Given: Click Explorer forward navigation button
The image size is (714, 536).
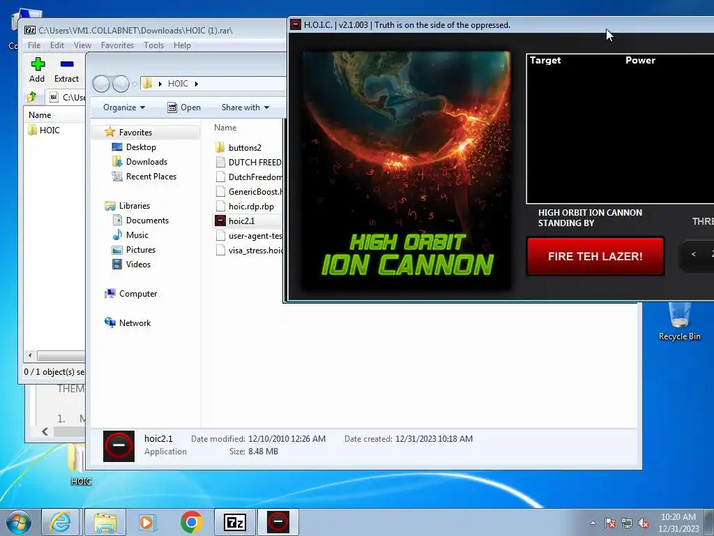Looking at the screenshot, I should click(121, 84).
